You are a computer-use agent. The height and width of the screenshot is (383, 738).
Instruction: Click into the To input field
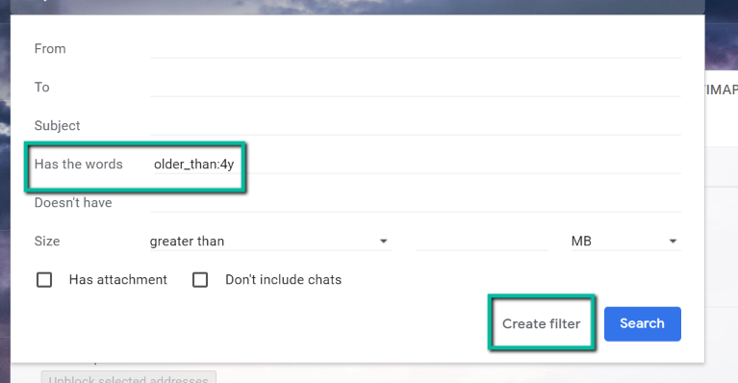(415, 88)
